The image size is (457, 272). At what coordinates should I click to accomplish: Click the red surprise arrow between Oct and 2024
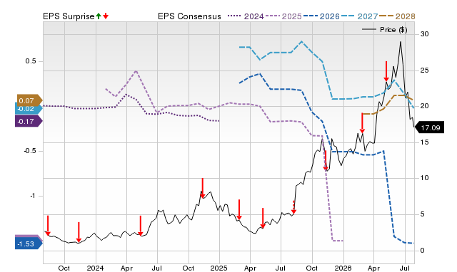79,232
